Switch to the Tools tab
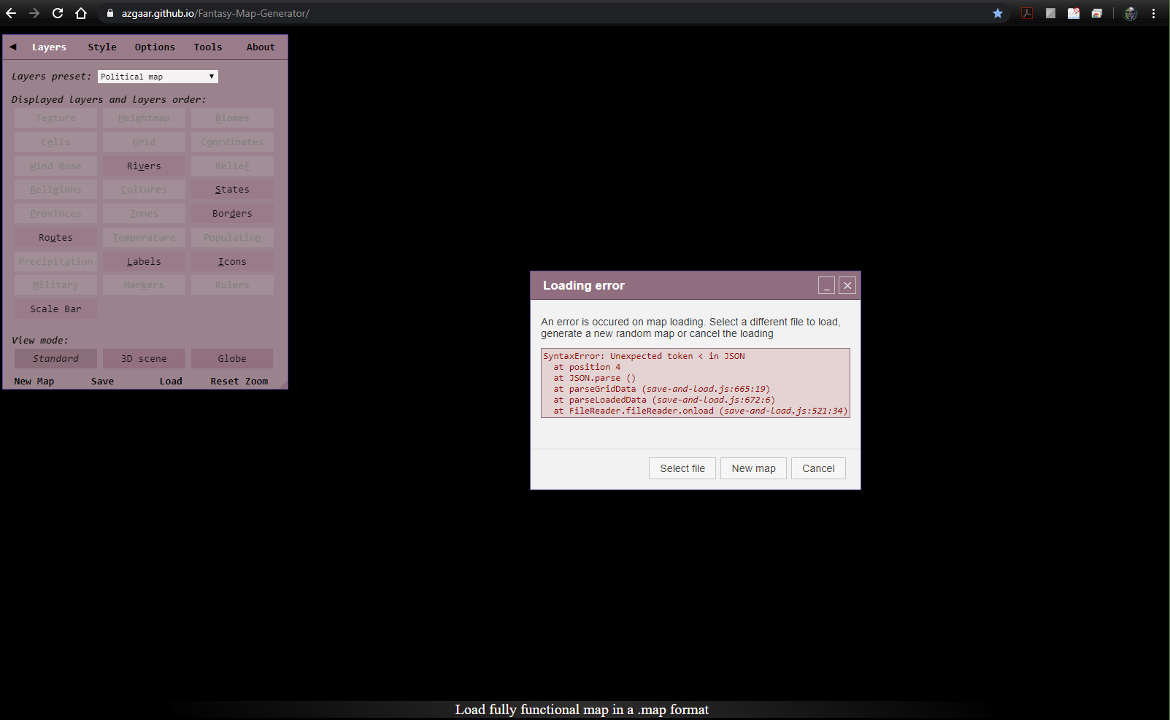The width and height of the screenshot is (1170, 720). pyautogui.click(x=208, y=47)
